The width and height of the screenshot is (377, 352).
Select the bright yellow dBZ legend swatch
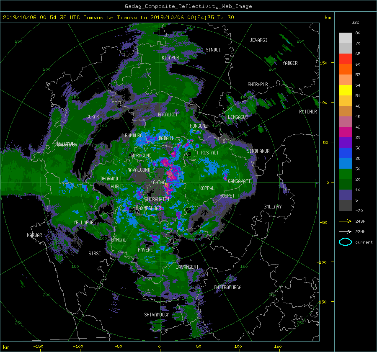click(x=345, y=90)
